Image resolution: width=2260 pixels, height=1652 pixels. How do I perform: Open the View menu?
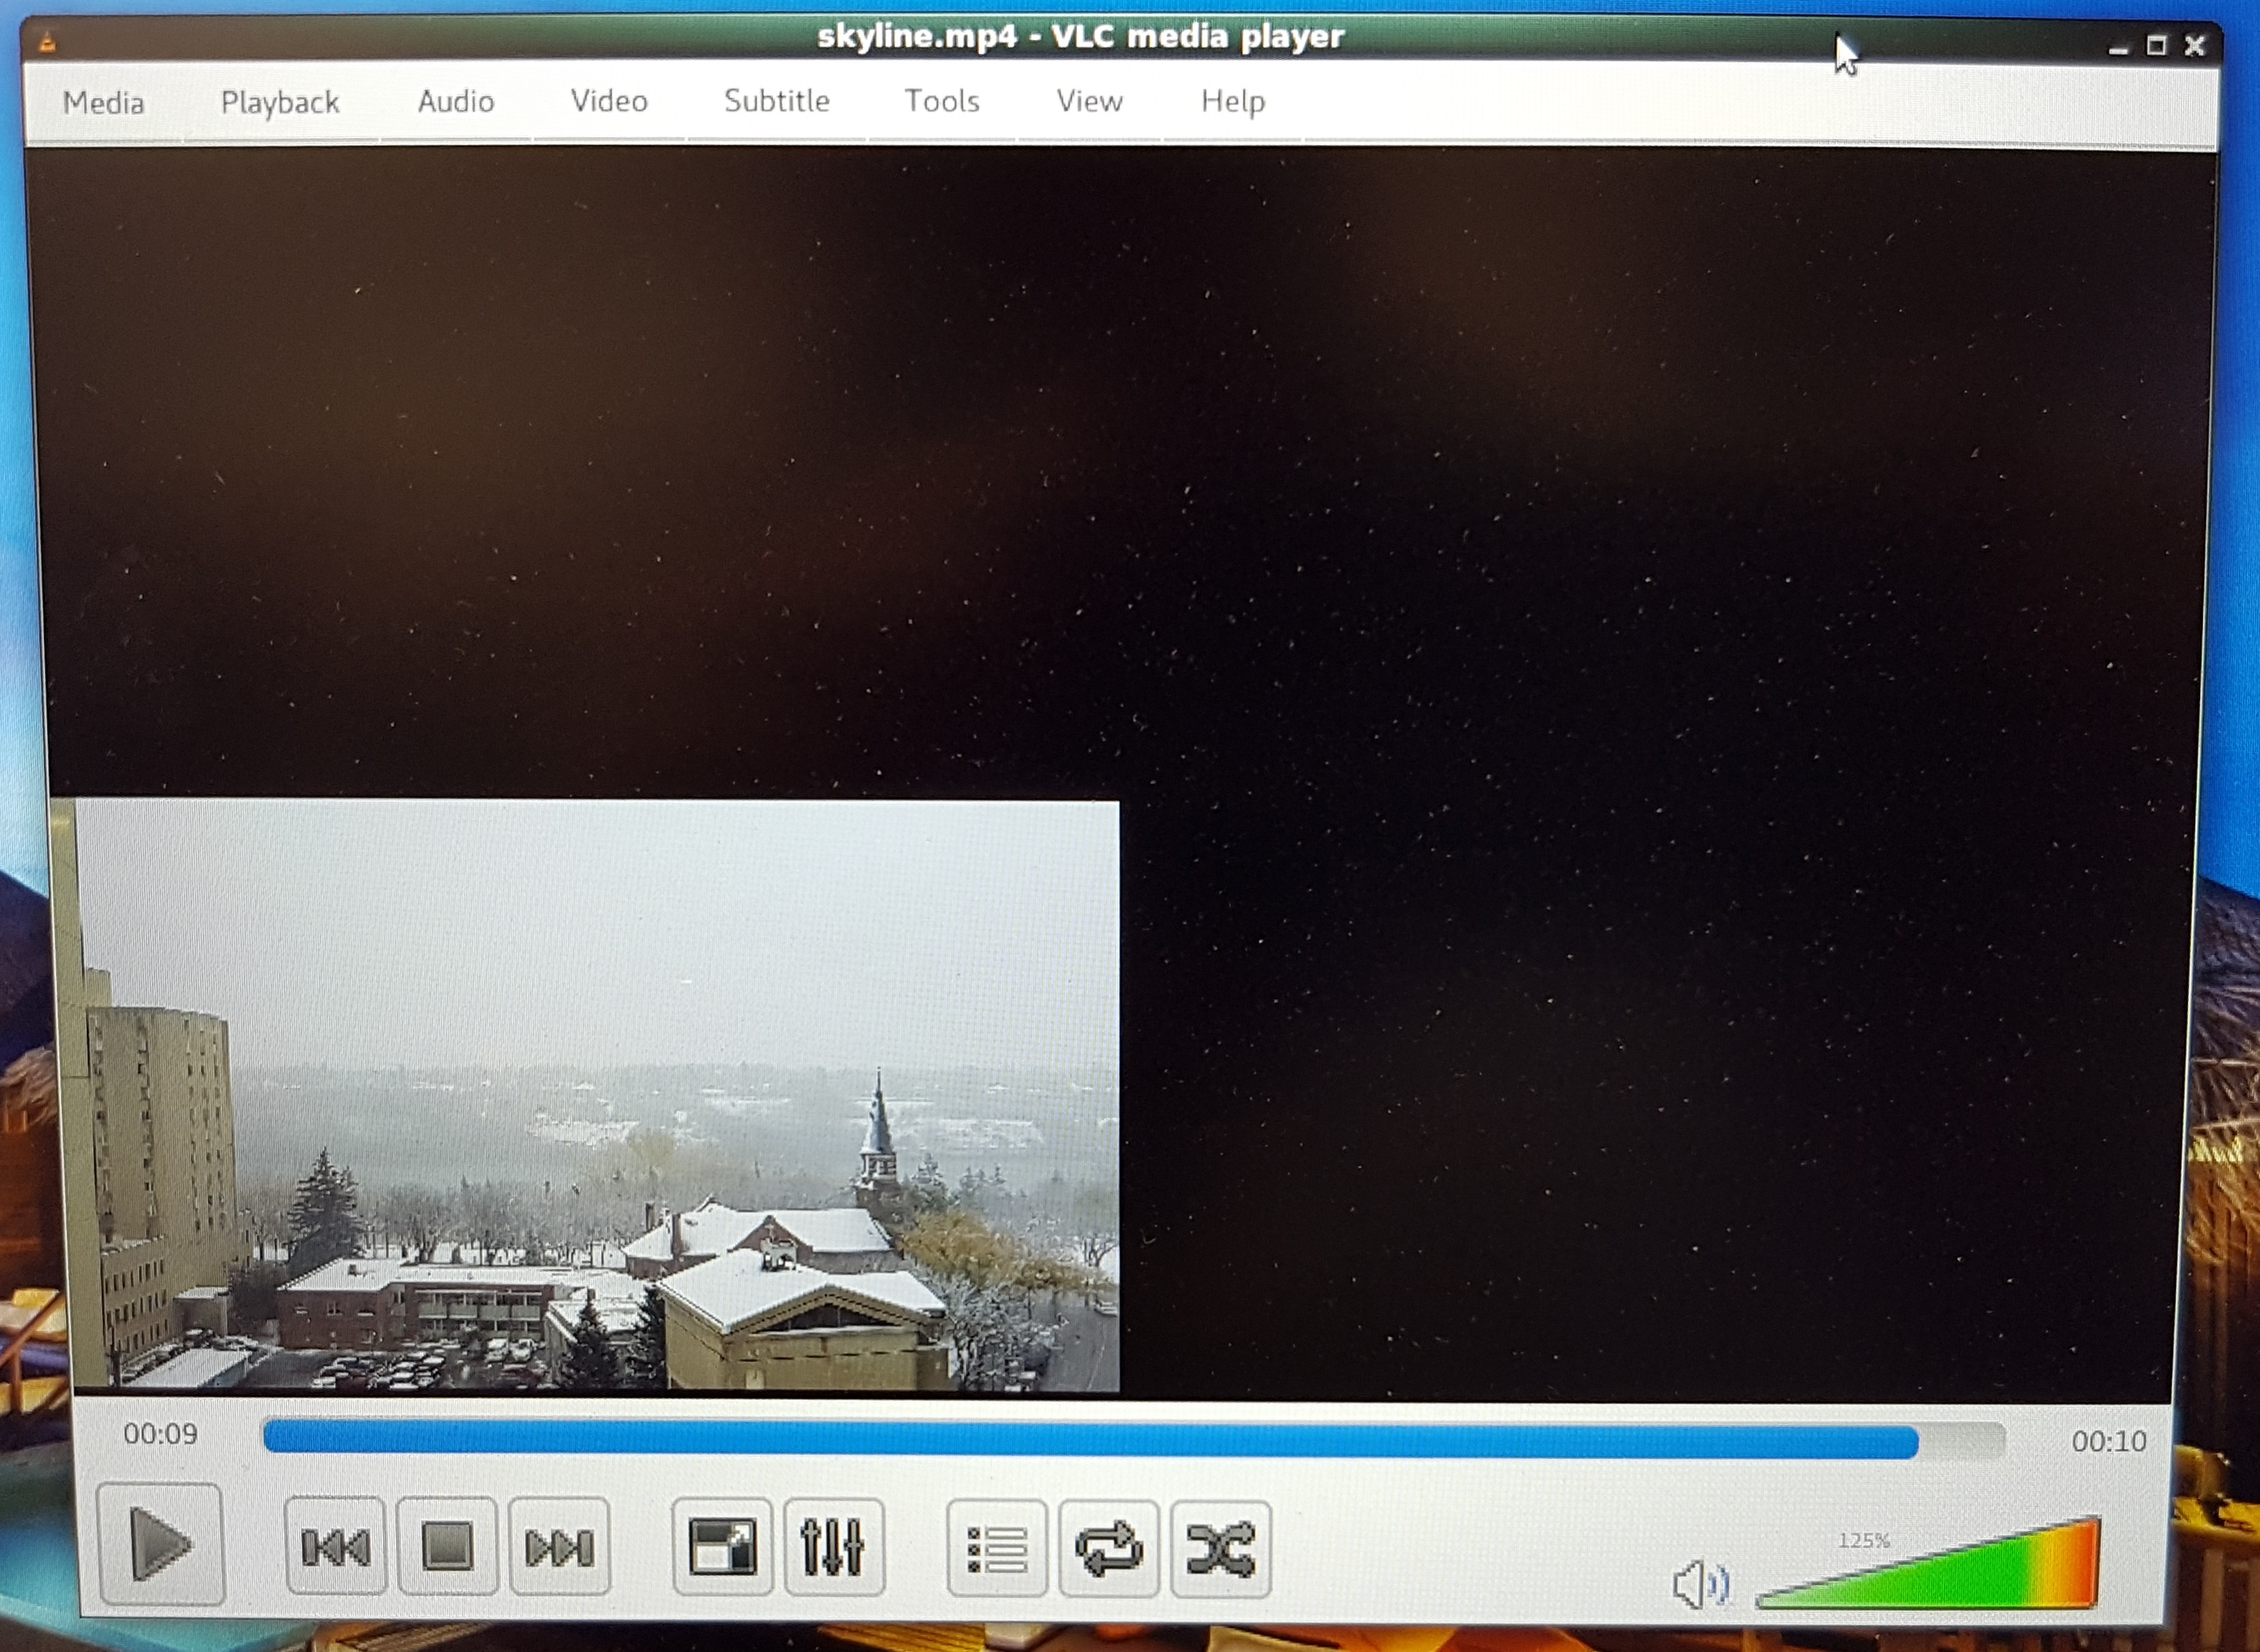click(1090, 101)
